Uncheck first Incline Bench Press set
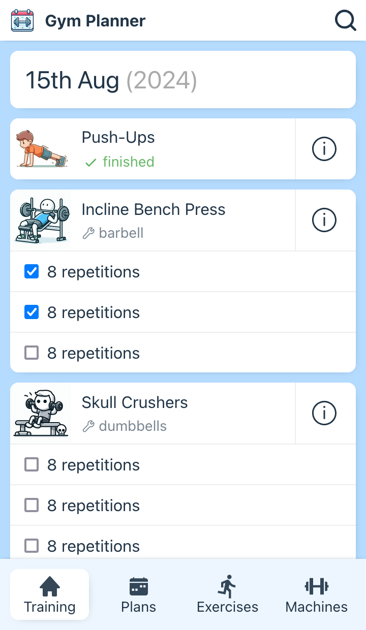 32,272
